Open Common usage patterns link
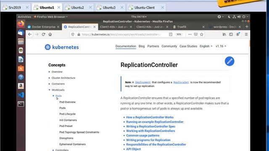Screen dimensions: 269x151 [x=143, y=135]
